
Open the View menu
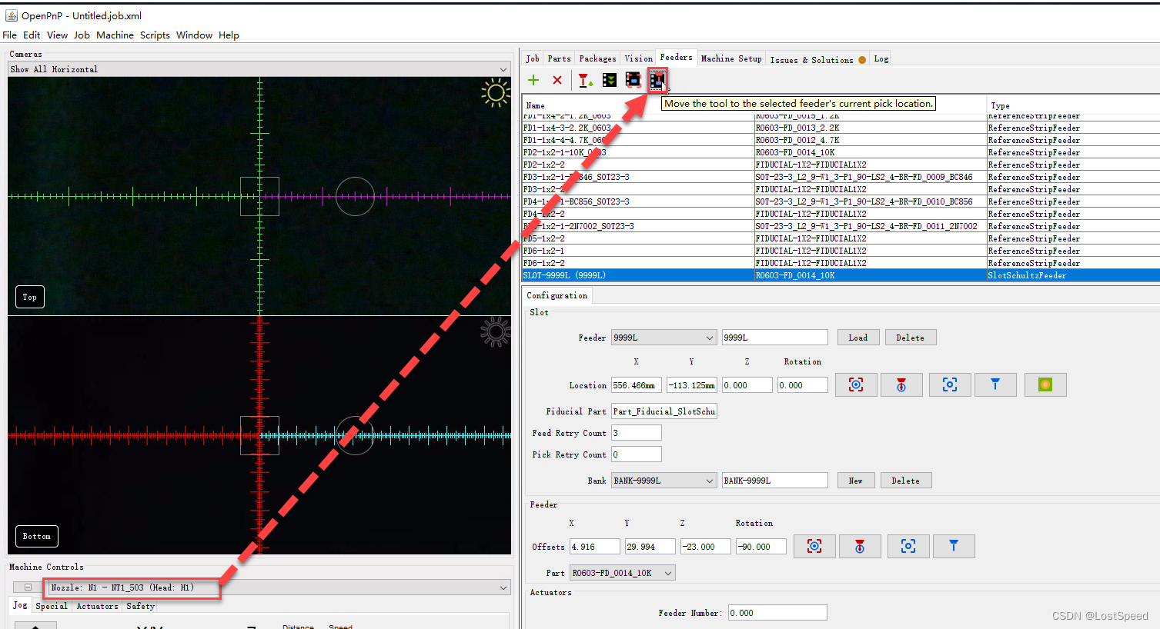pos(57,35)
